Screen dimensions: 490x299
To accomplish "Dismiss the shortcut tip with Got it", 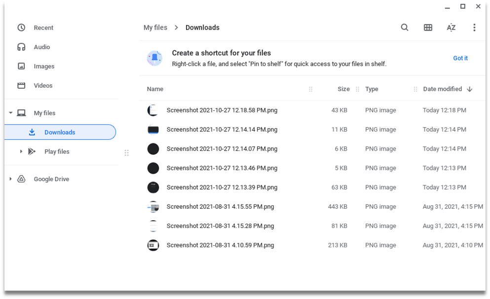I will 460,58.
